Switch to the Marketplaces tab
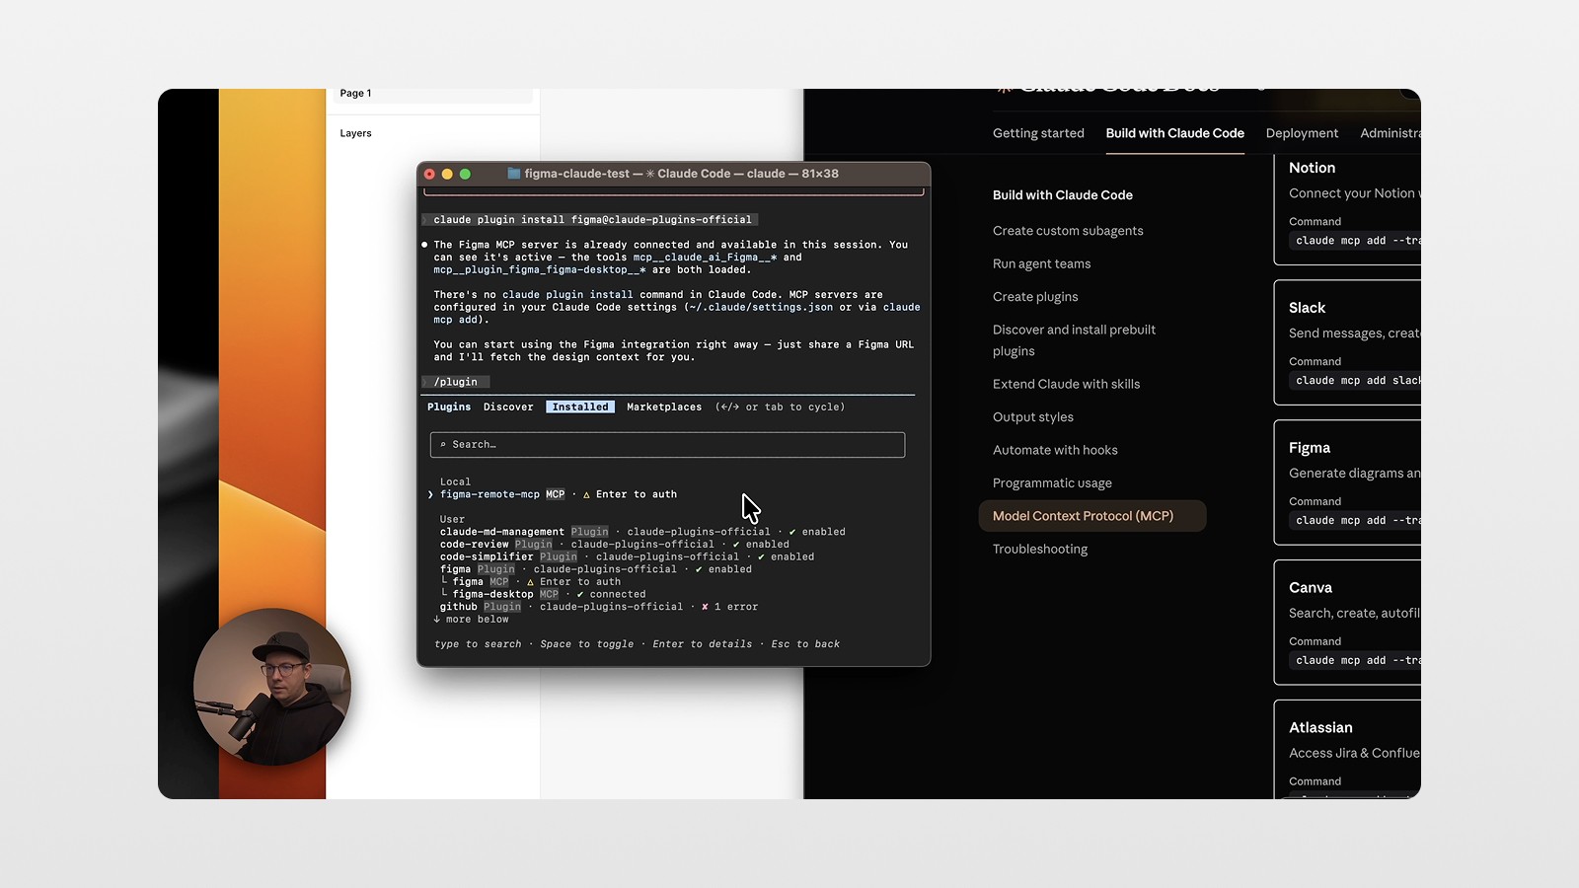 point(663,407)
